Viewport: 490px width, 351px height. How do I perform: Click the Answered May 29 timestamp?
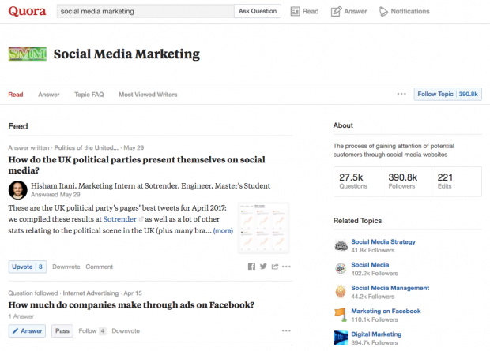point(55,195)
